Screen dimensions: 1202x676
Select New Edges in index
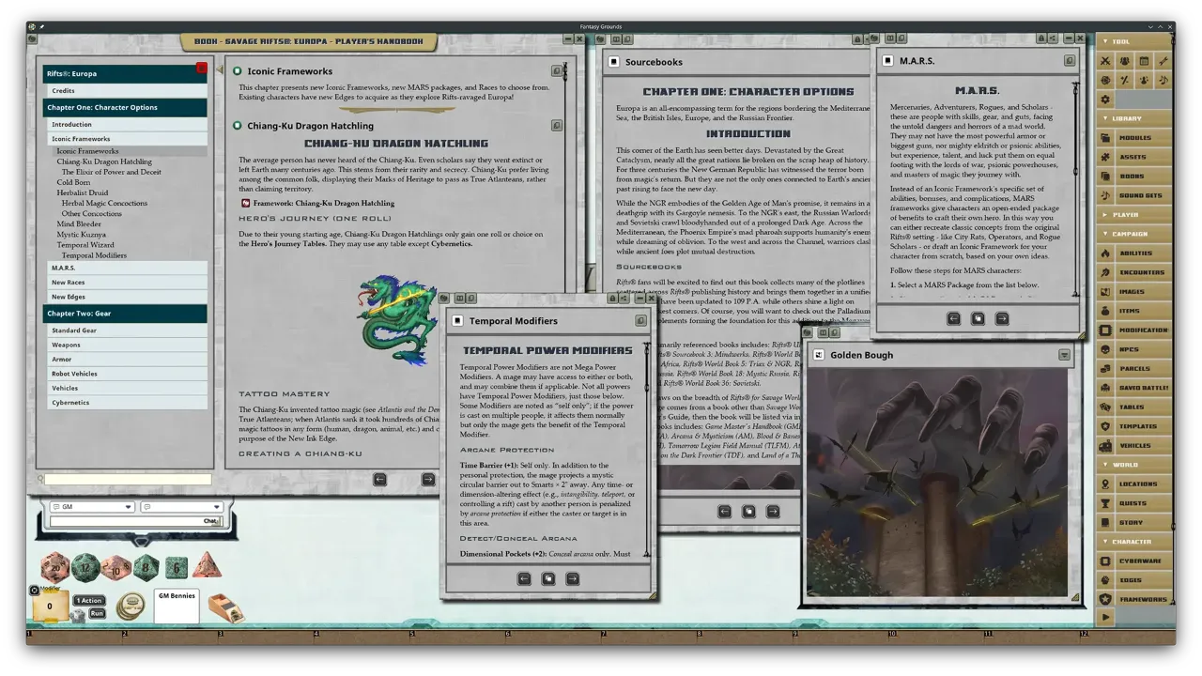(127, 297)
